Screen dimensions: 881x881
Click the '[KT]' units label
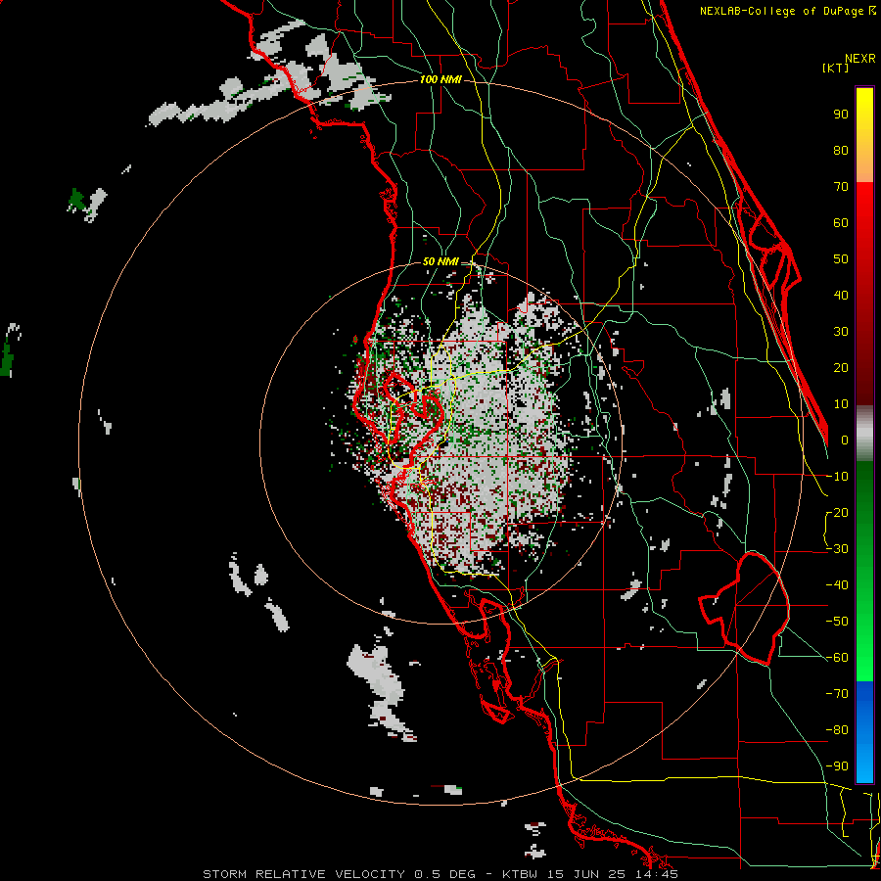[836, 68]
